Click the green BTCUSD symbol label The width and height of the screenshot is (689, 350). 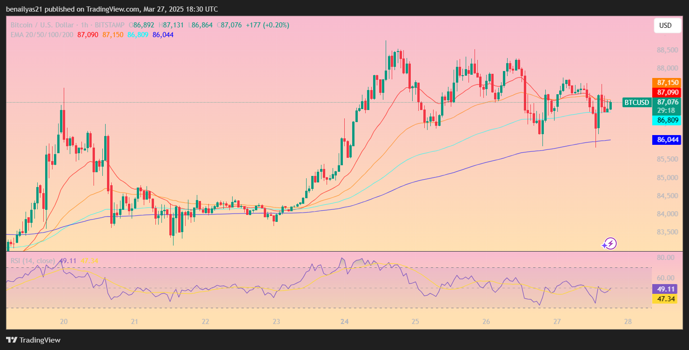tap(636, 103)
